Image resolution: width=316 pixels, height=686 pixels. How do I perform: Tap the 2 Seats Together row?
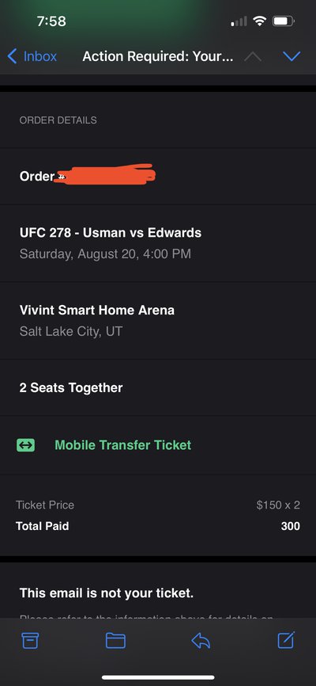(x=158, y=387)
